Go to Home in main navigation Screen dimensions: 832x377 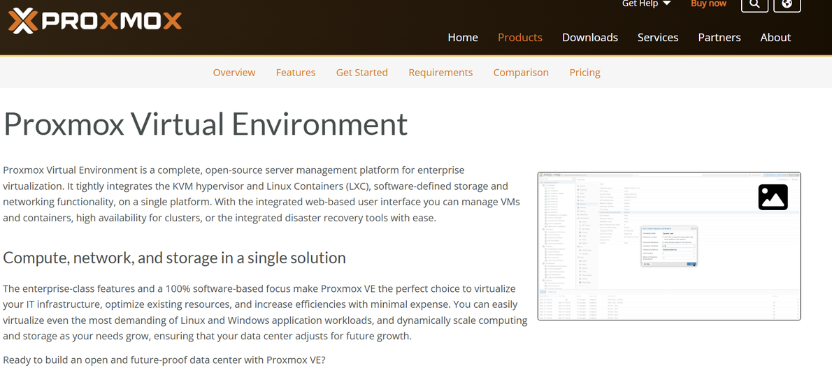point(463,38)
